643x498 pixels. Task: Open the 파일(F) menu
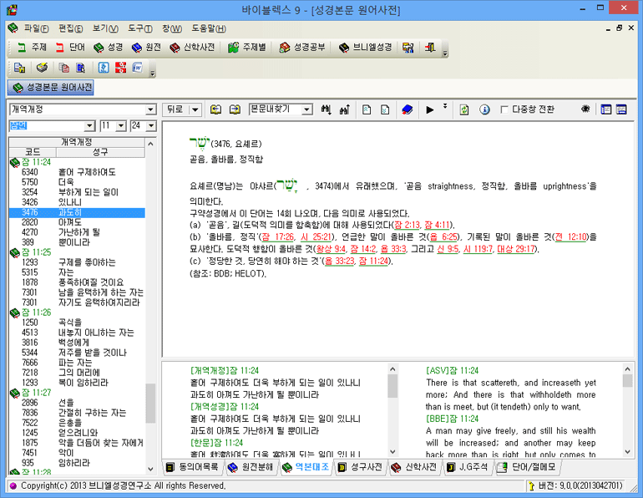(x=36, y=28)
